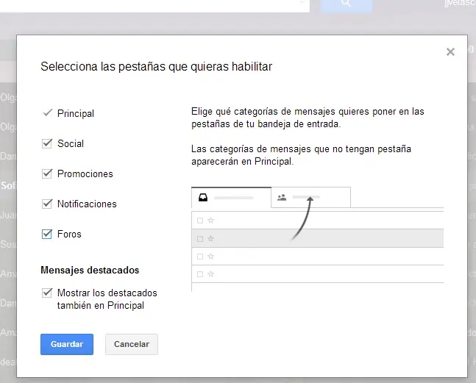Image resolution: width=476 pixels, height=383 pixels.
Task: Click the Social label text
Action: pyautogui.click(x=71, y=143)
